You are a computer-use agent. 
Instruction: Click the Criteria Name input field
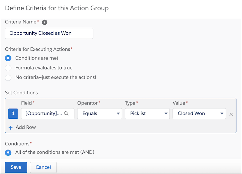49,33
